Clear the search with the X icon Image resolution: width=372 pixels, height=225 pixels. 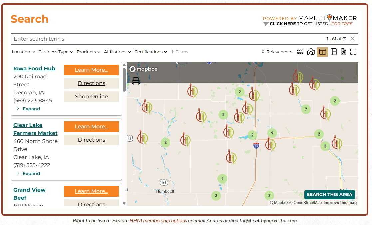point(352,39)
